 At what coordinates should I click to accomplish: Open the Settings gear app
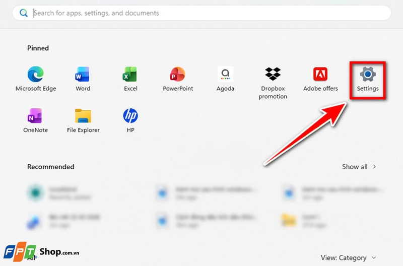coord(368,79)
